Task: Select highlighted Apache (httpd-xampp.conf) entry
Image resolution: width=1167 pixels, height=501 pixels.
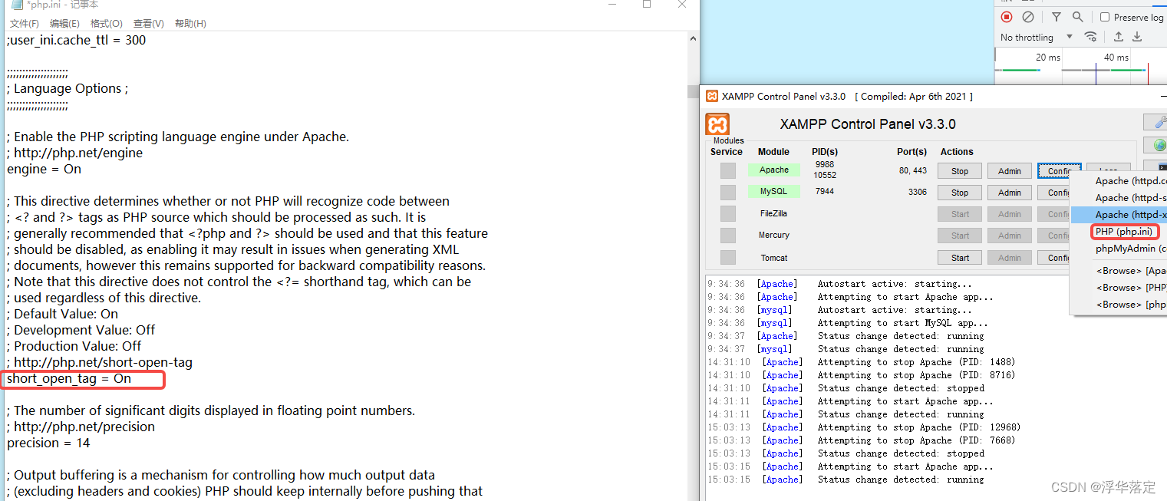Action: 1120,215
